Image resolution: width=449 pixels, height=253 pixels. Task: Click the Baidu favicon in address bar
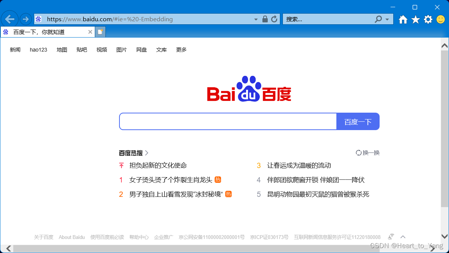tap(38, 19)
